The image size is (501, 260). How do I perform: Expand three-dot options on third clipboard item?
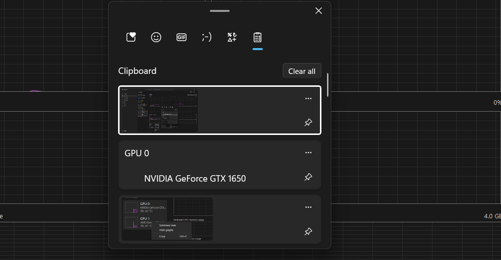coord(308,207)
